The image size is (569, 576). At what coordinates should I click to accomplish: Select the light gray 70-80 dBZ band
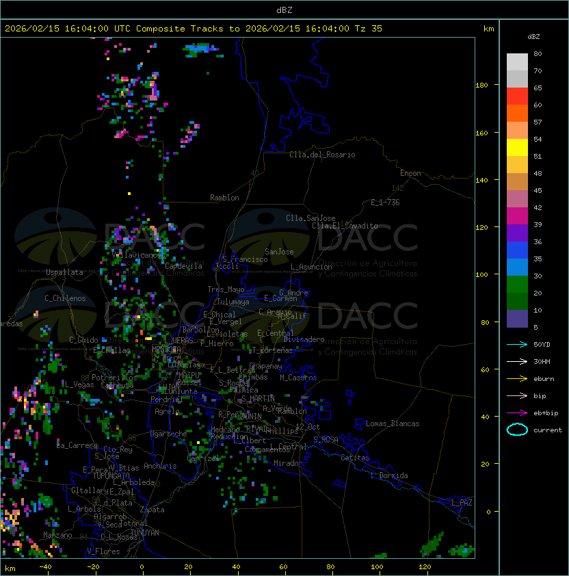pyautogui.click(x=517, y=62)
